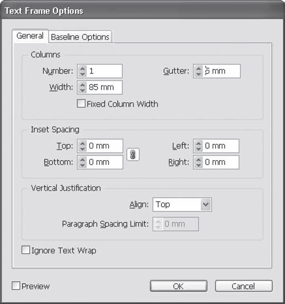Image resolution: width=285 pixels, height=304 pixels.
Task: Dismiss the dialog with Cancel
Action: (x=243, y=286)
